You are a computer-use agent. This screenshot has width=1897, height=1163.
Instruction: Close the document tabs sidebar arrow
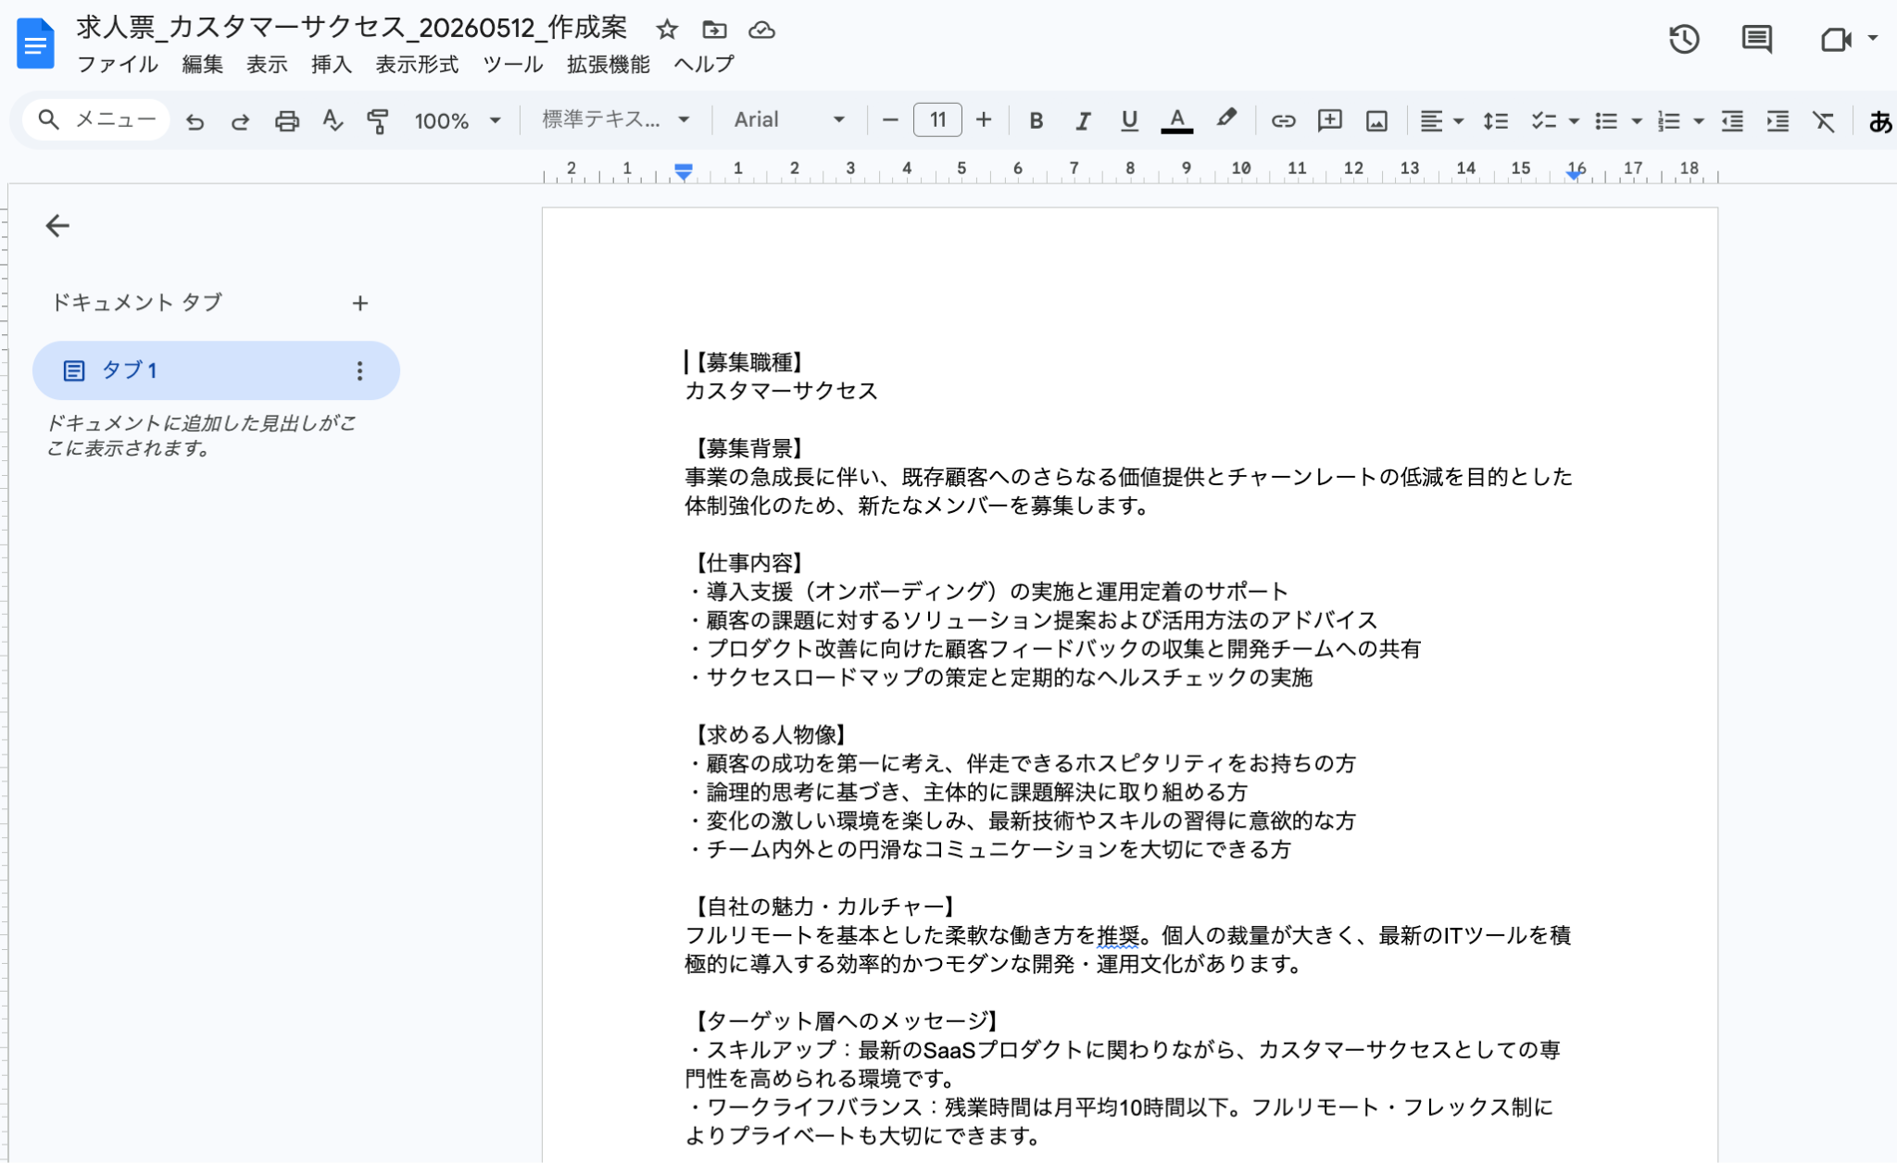pos(57,226)
